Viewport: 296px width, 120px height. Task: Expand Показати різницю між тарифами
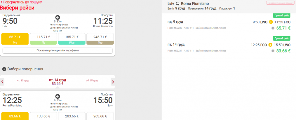click(57, 50)
